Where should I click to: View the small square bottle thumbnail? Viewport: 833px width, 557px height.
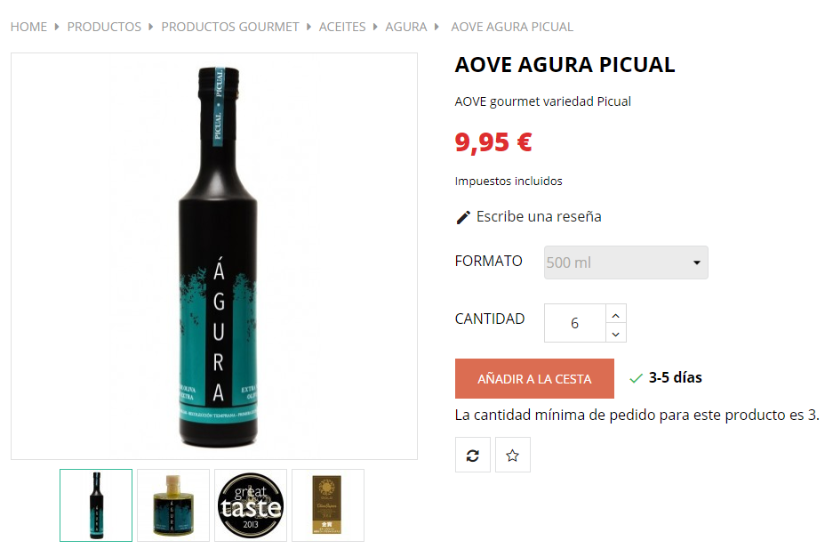click(173, 505)
